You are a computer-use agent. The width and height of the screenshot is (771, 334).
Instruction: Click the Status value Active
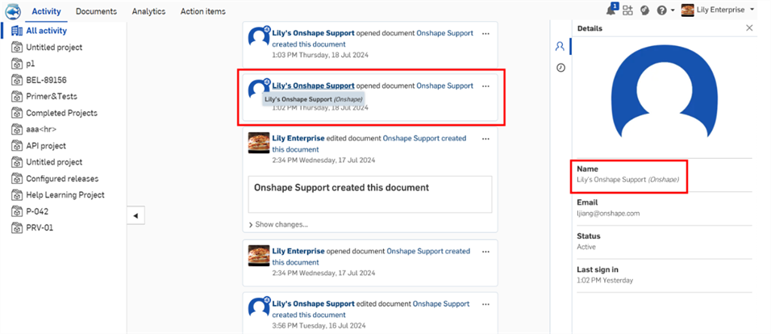pos(586,247)
